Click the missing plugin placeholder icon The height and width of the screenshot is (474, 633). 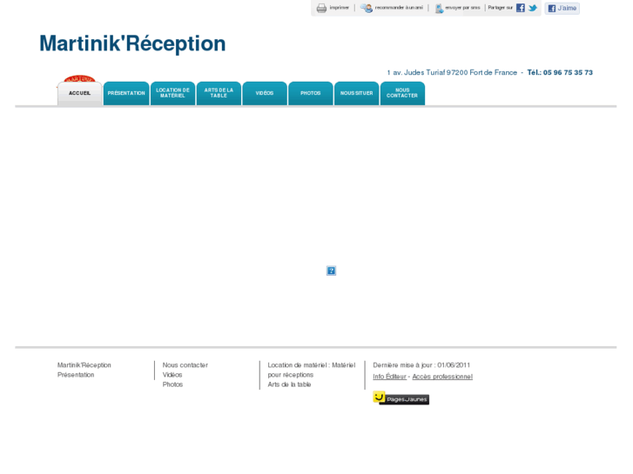[x=331, y=270]
